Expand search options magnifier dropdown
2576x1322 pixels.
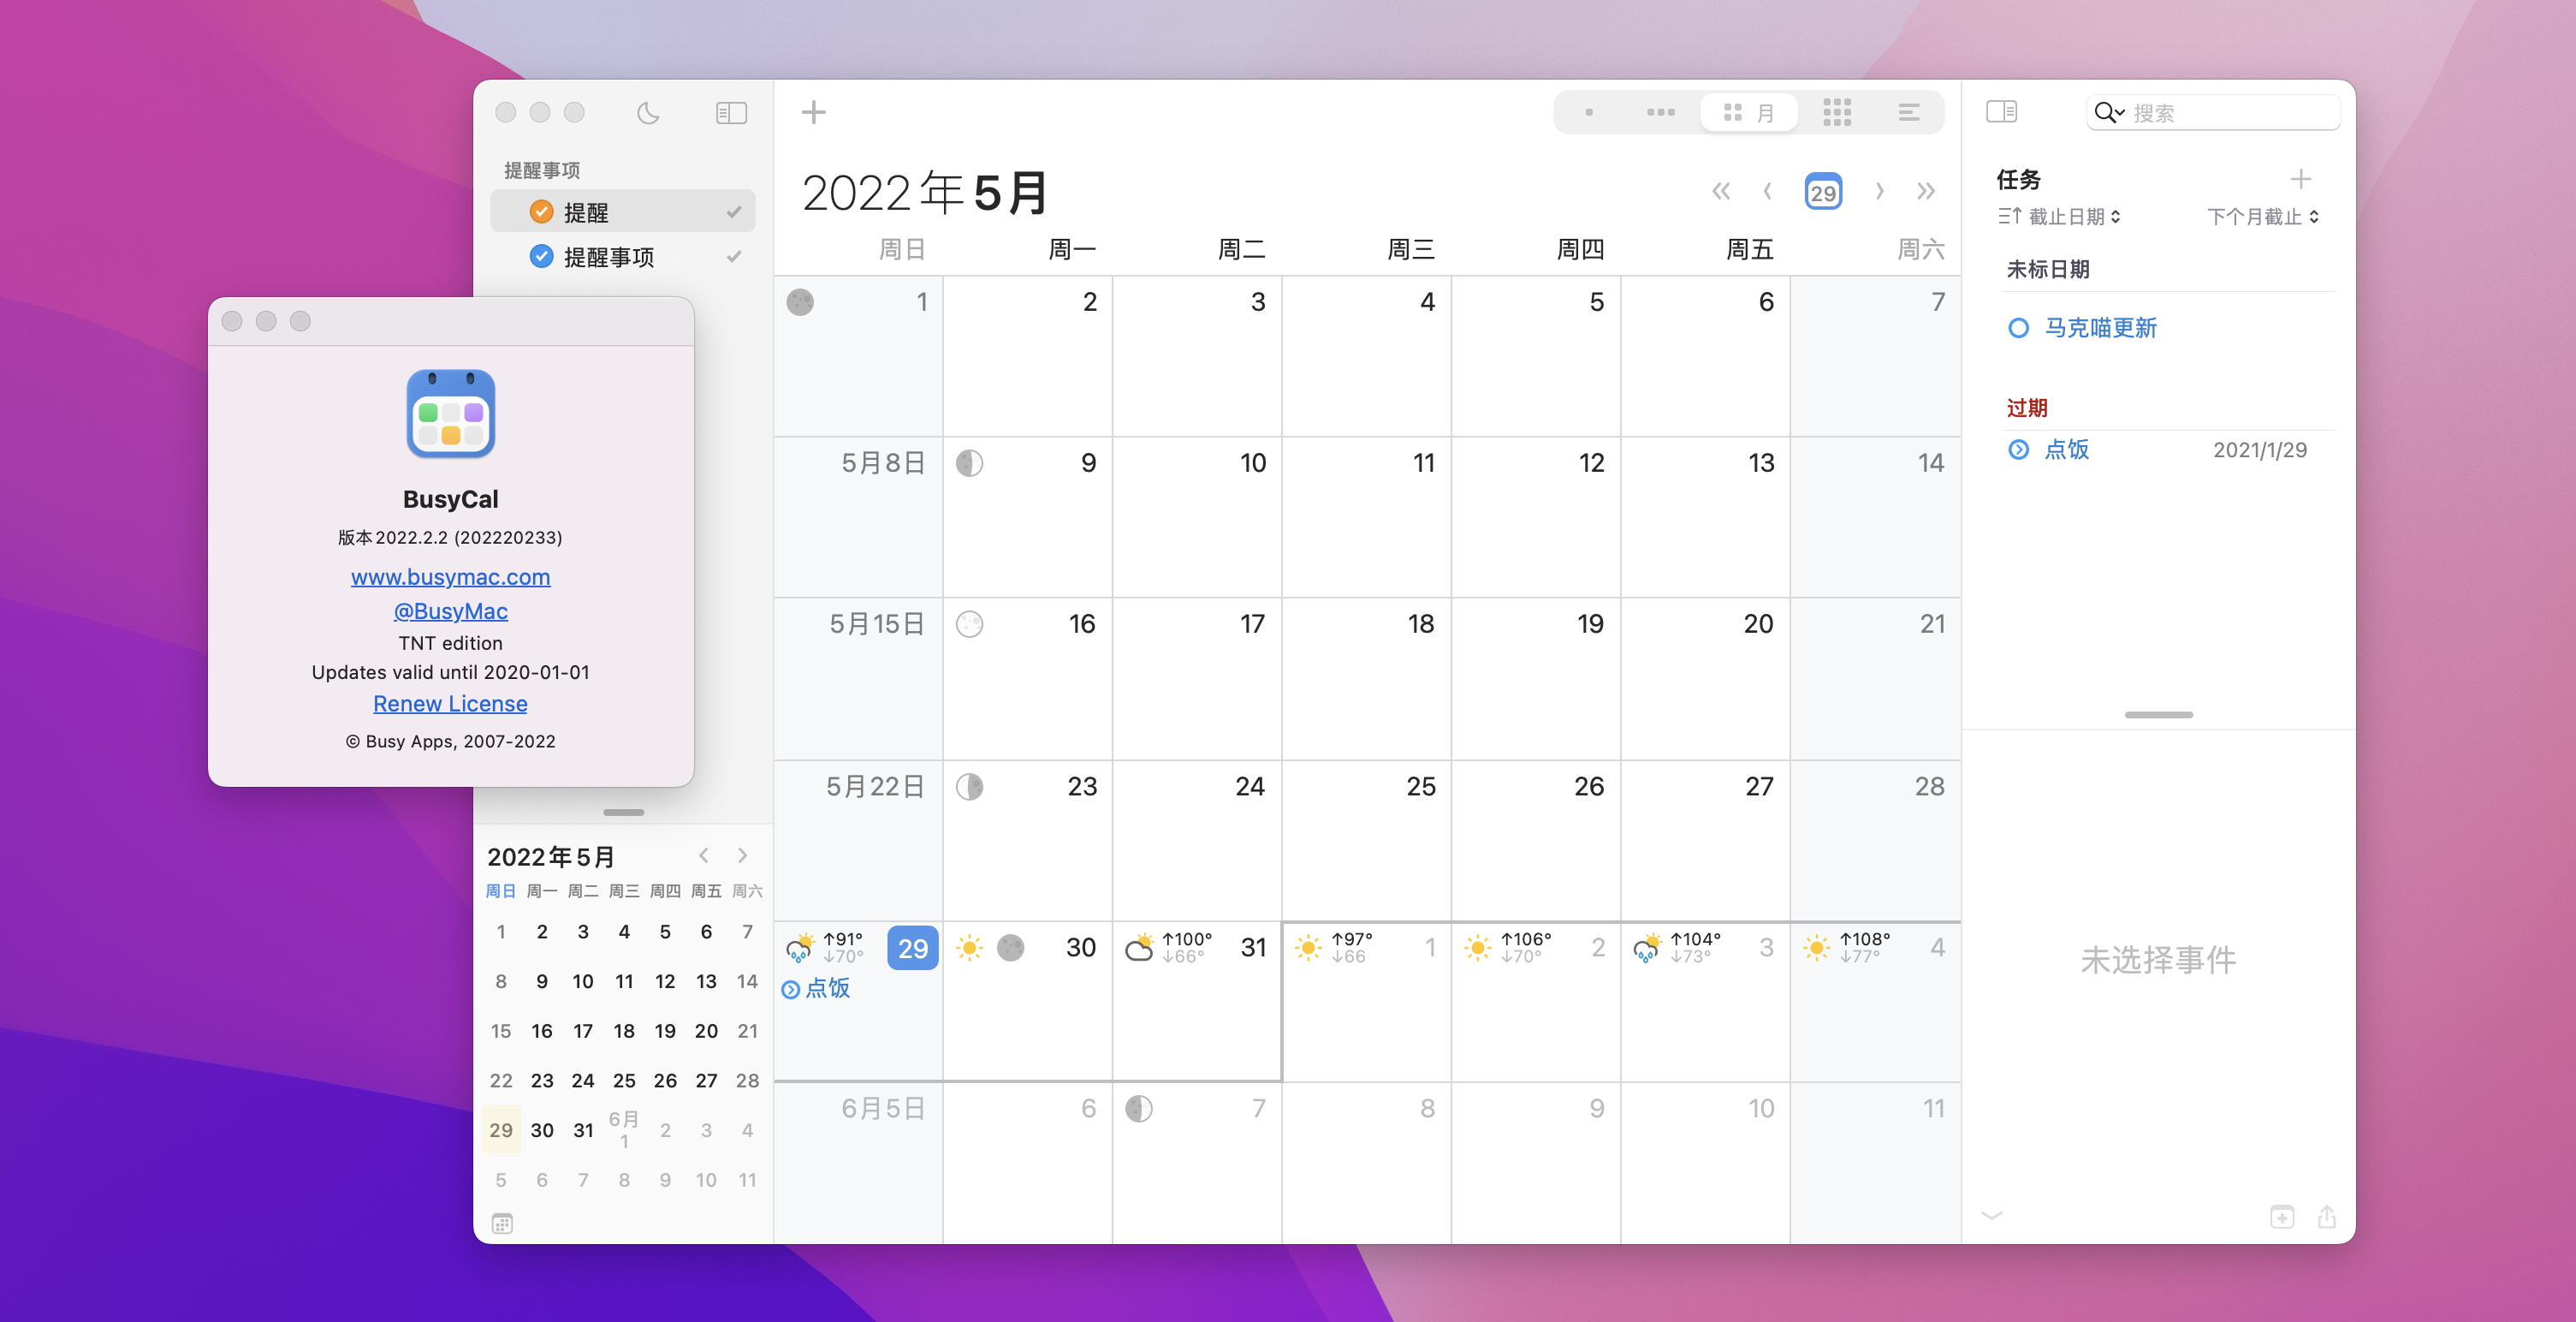2108,113
